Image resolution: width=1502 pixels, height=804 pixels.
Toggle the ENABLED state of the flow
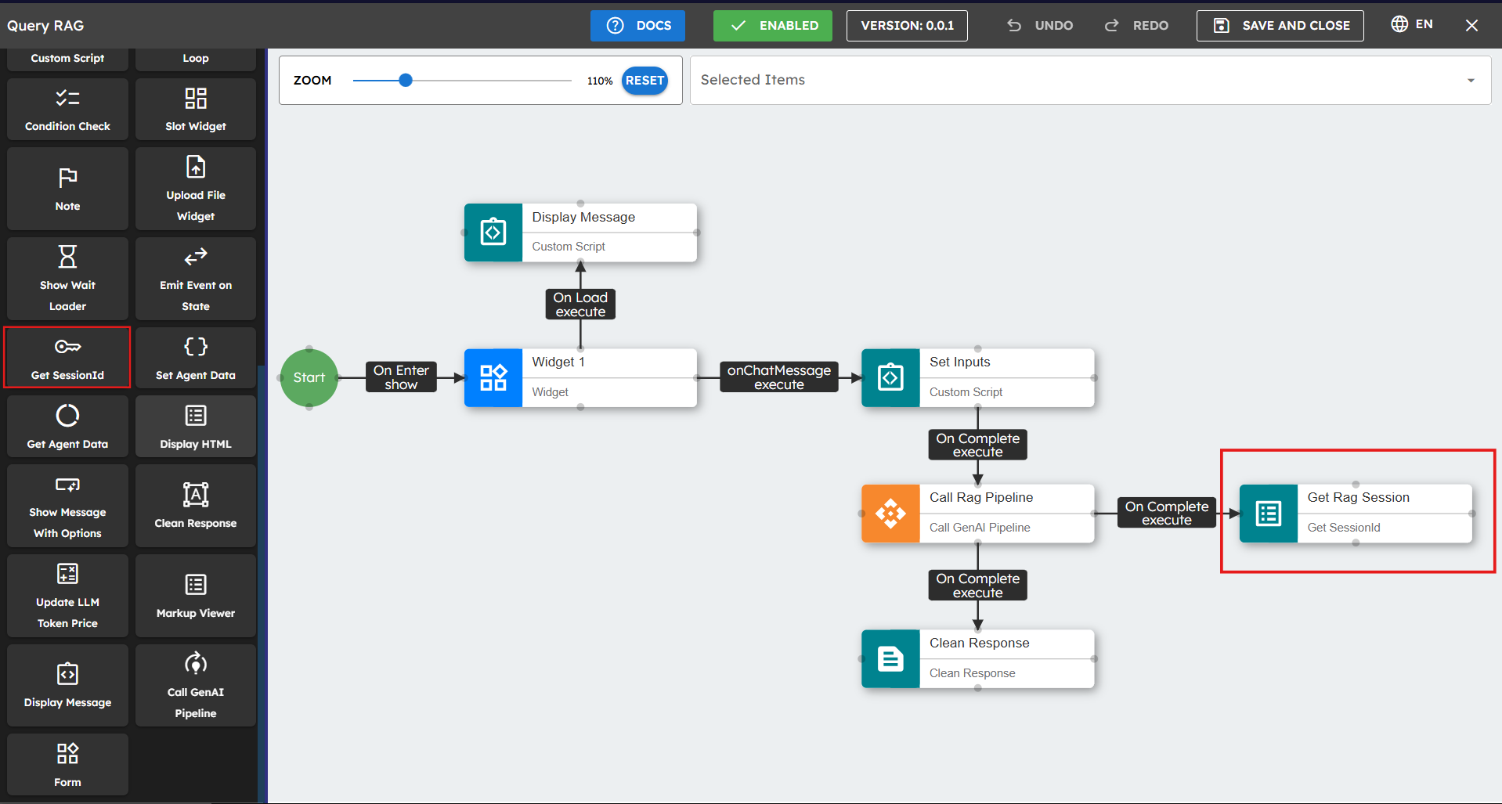click(772, 25)
